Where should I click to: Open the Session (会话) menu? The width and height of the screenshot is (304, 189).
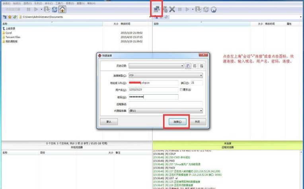pyautogui.click(x=6, y=4)
